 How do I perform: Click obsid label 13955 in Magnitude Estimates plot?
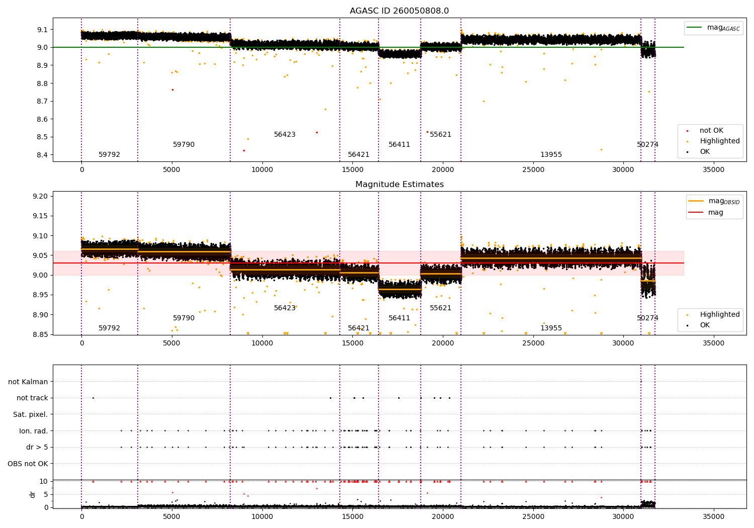[x=551, y=328]
